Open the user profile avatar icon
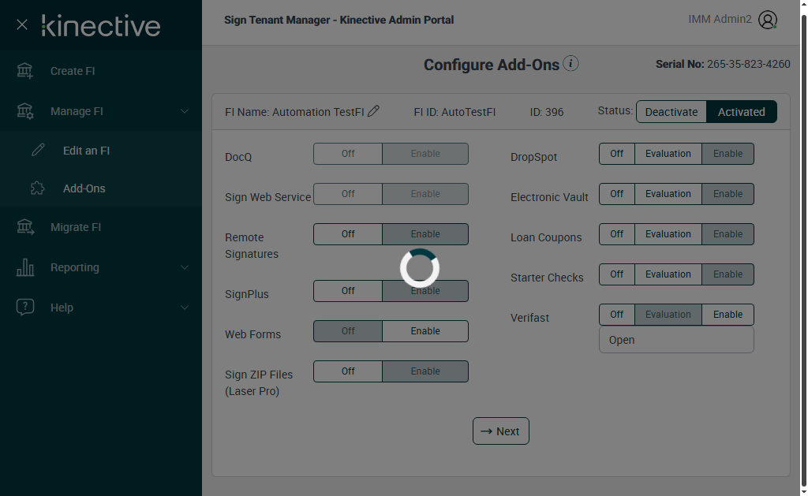The width and height of the screenshot is (808, 496). pos(767,20)
